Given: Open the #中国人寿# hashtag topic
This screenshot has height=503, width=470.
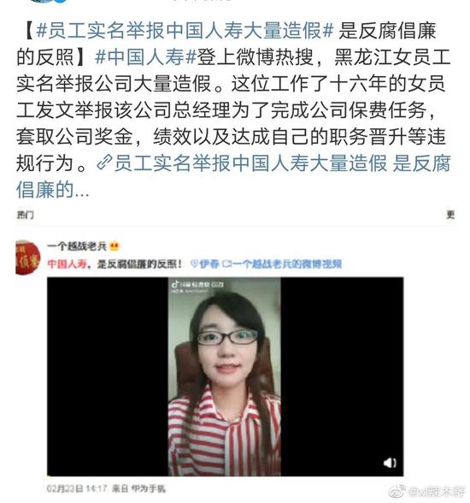Looking at the screenshot, I should tap(146, 58).
